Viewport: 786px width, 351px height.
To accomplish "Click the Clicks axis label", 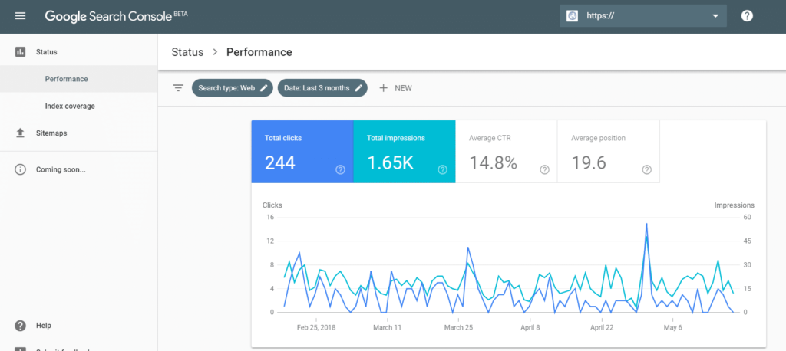I will pyautogui.click(x=272, y=205).
